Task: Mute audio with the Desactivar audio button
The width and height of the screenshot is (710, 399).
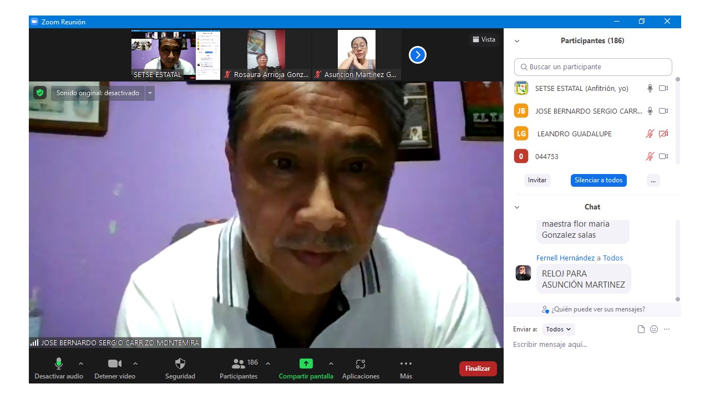Action: (x=59, y=369)
